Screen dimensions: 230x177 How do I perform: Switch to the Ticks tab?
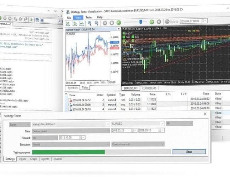tap(85, 88)
